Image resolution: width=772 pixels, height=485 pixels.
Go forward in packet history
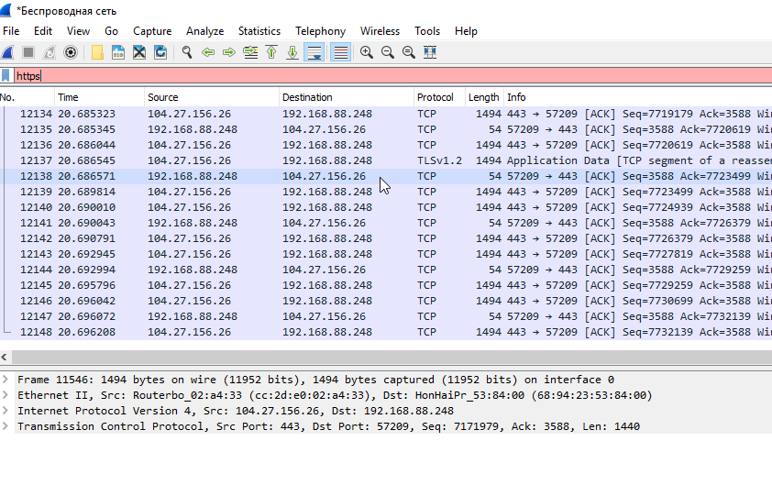pos(229,52)
